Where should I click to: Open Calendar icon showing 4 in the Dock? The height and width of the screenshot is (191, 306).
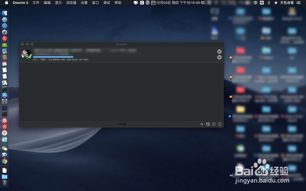coord(5,64)
